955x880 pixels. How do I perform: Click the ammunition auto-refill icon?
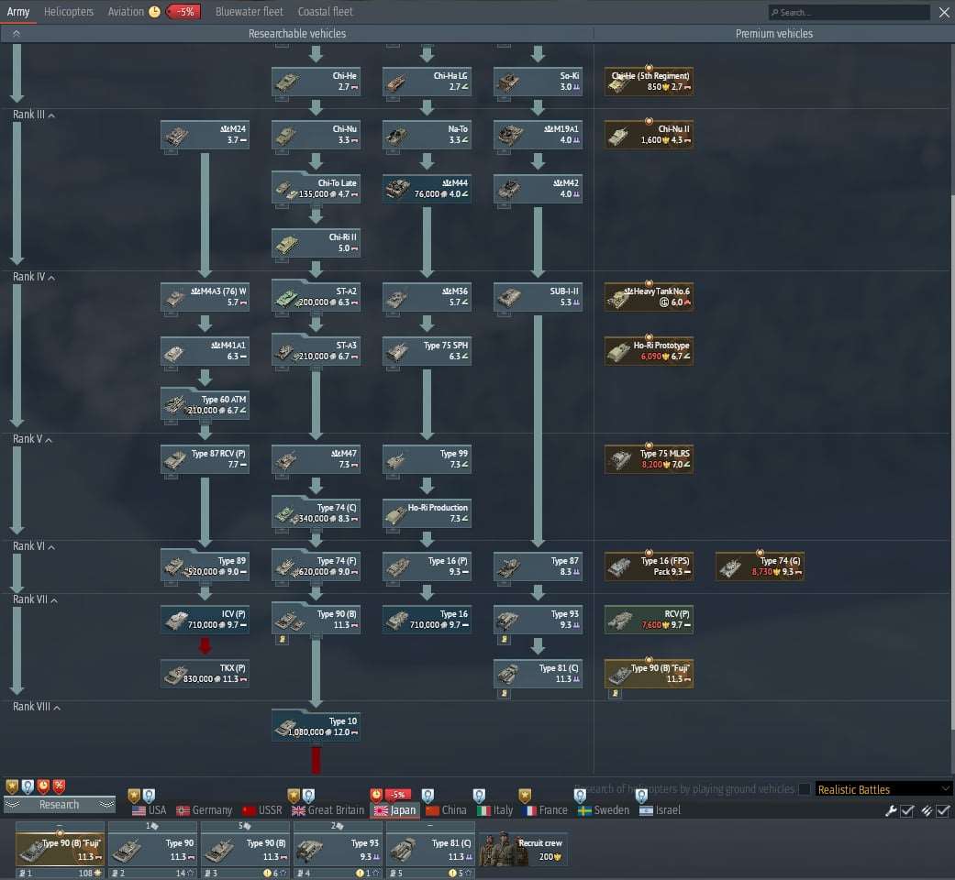[926, 810]
